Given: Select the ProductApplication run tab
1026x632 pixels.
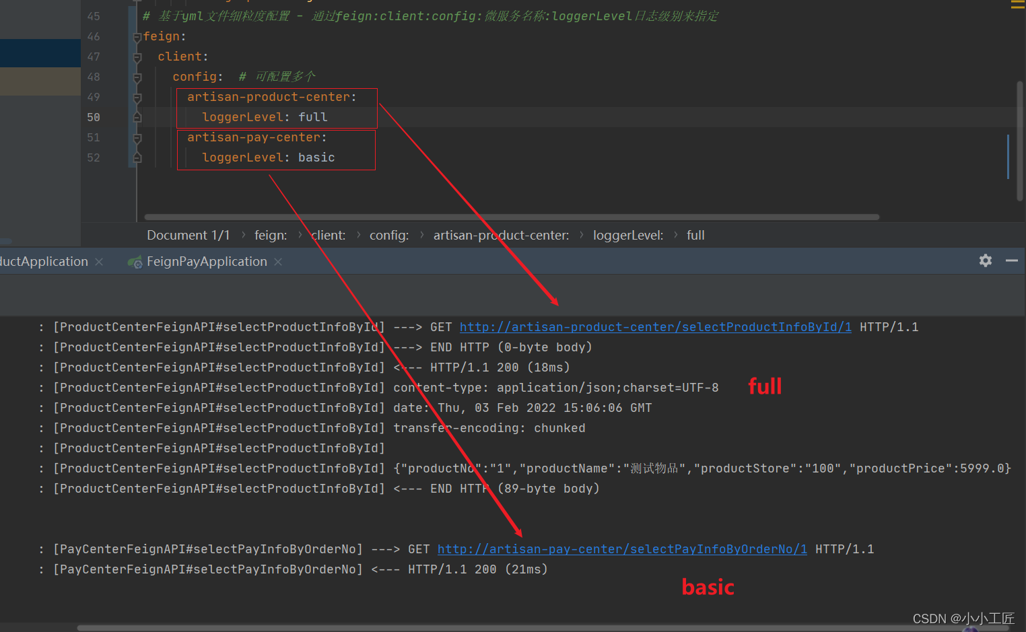Looking at the screenshot, I should (44, 262).
